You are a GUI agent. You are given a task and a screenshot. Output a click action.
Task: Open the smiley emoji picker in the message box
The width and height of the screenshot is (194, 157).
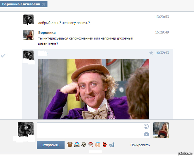(146, 126)
